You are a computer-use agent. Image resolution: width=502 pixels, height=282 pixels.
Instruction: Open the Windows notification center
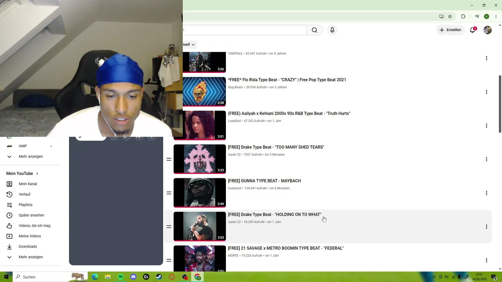pyautogui.click(x=494, y=277)
